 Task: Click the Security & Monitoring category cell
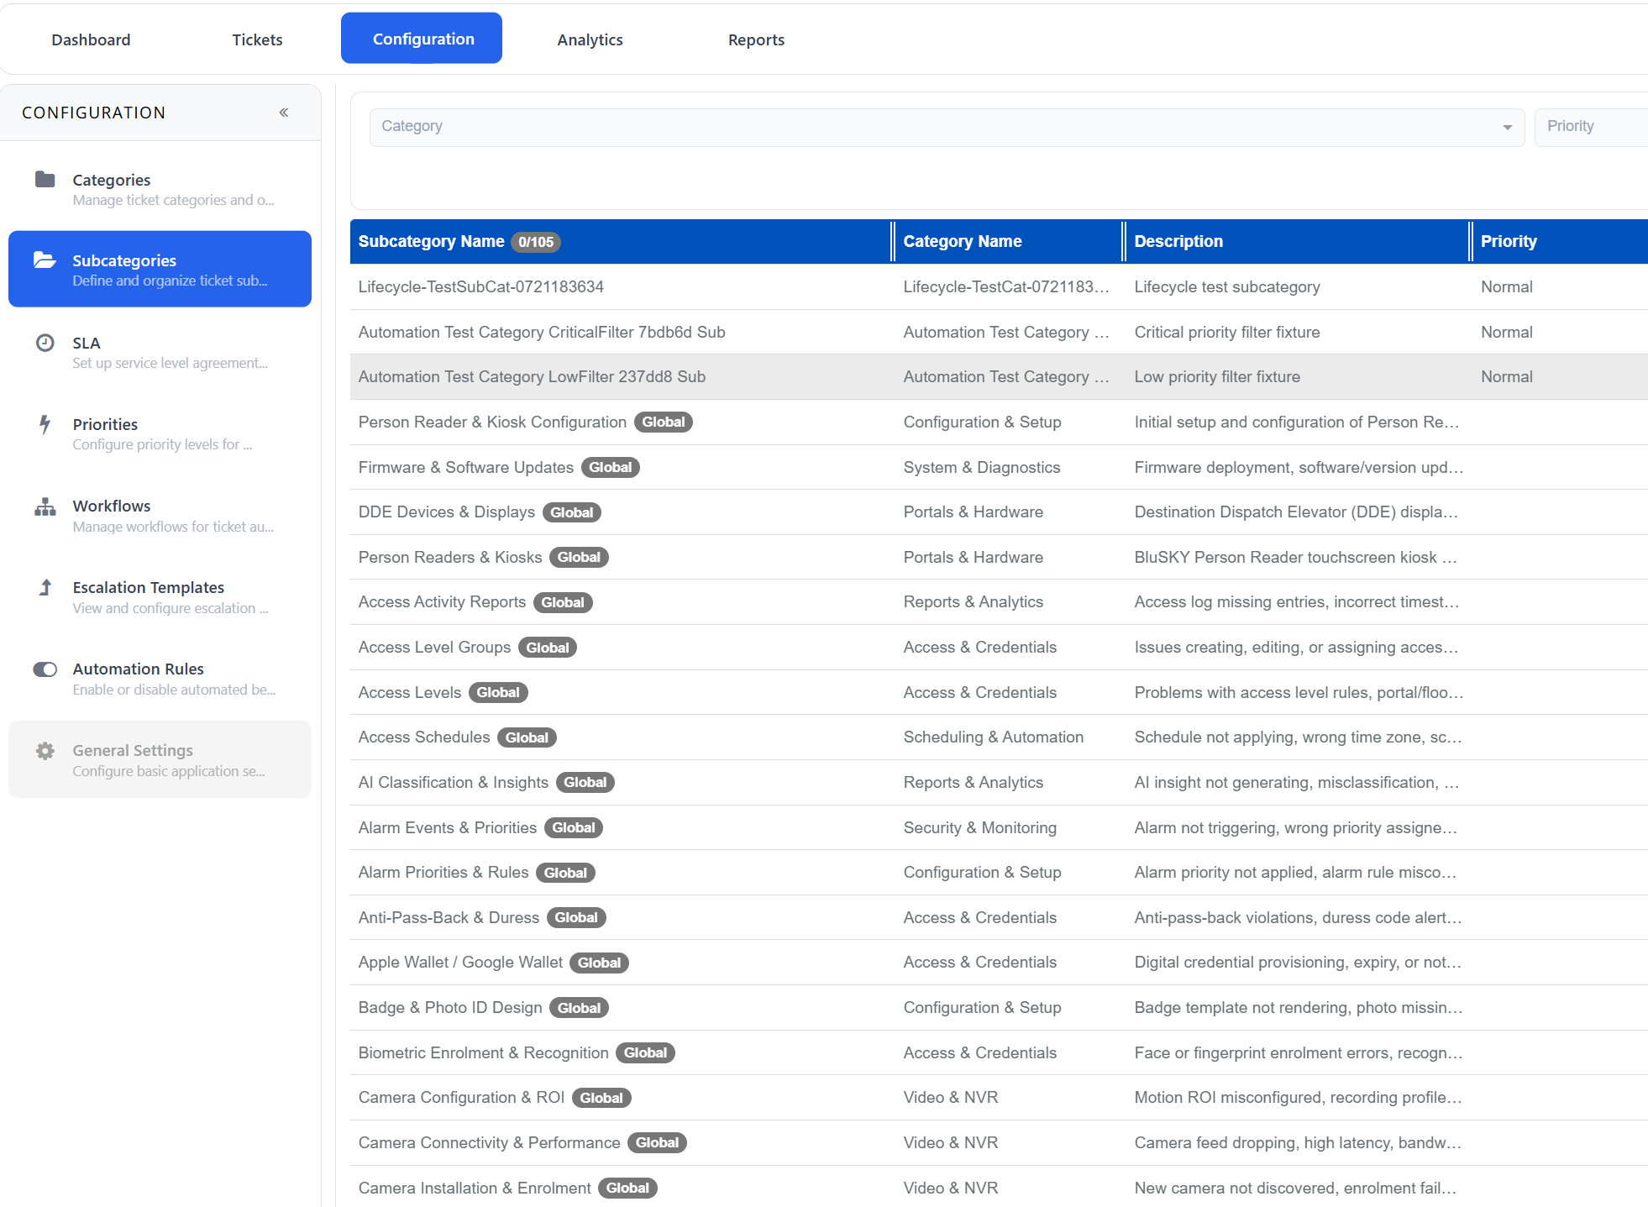click(980, 828)
